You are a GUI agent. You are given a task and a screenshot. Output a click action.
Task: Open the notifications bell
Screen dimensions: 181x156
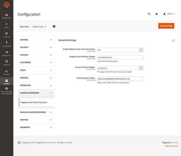coord(157,14)
